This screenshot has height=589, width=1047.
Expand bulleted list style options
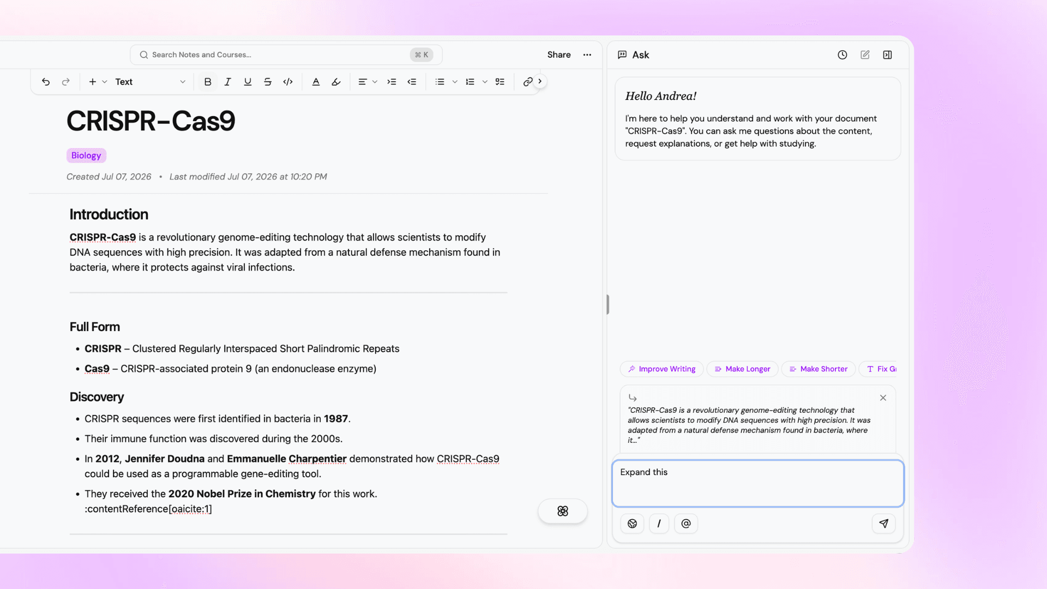coord(455,82)
